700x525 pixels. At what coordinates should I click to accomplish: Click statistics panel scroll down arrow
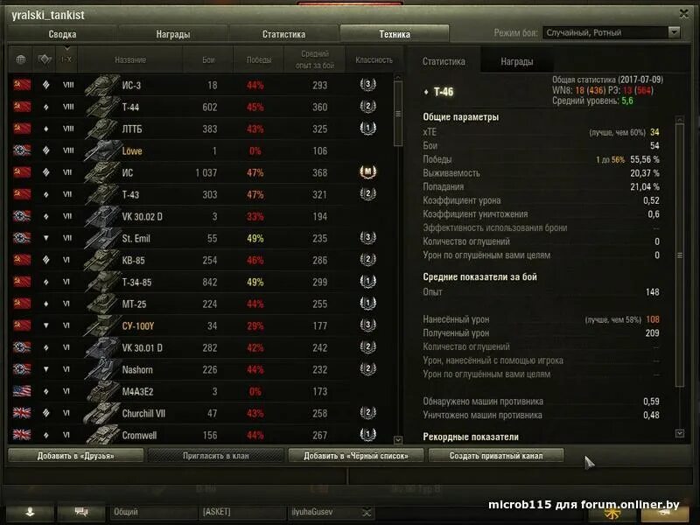point(680,433)
